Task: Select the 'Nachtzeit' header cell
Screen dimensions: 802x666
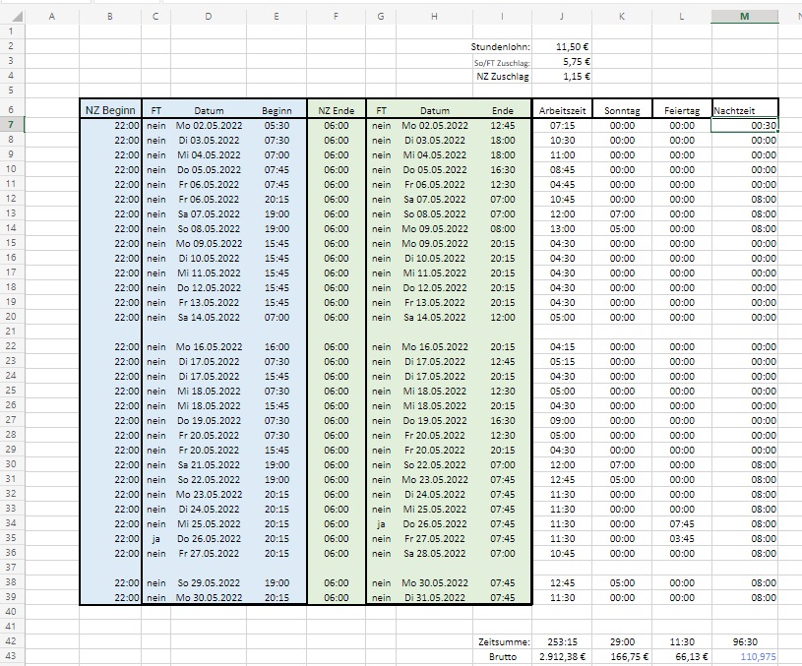Action: coord(744,110)
